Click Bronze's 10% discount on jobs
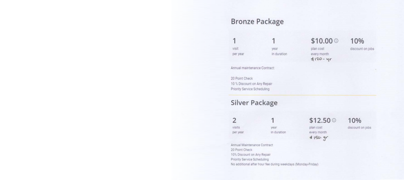Image resolution: width=404 pixels, height=180 pixels. (362, 44)
